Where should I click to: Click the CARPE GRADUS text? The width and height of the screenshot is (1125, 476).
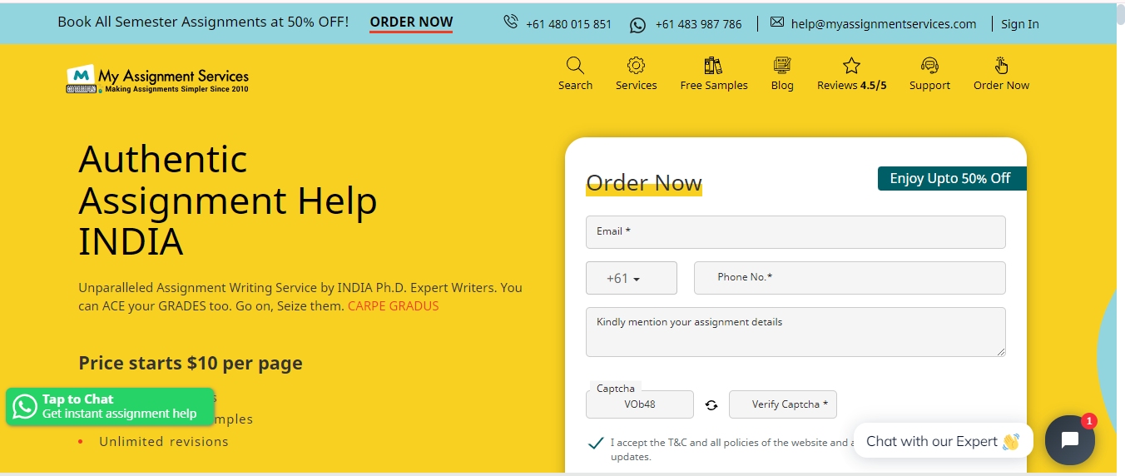coord(393,305)
